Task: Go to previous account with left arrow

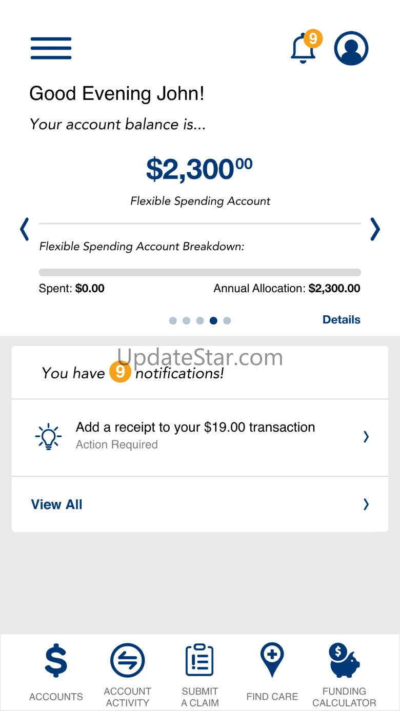Action: pos(24,229)
